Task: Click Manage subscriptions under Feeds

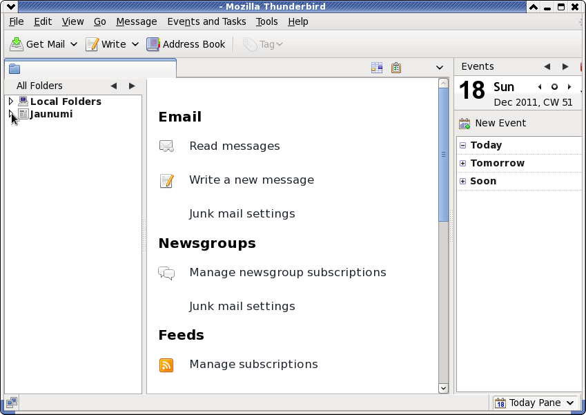Action: click(254, 364)
